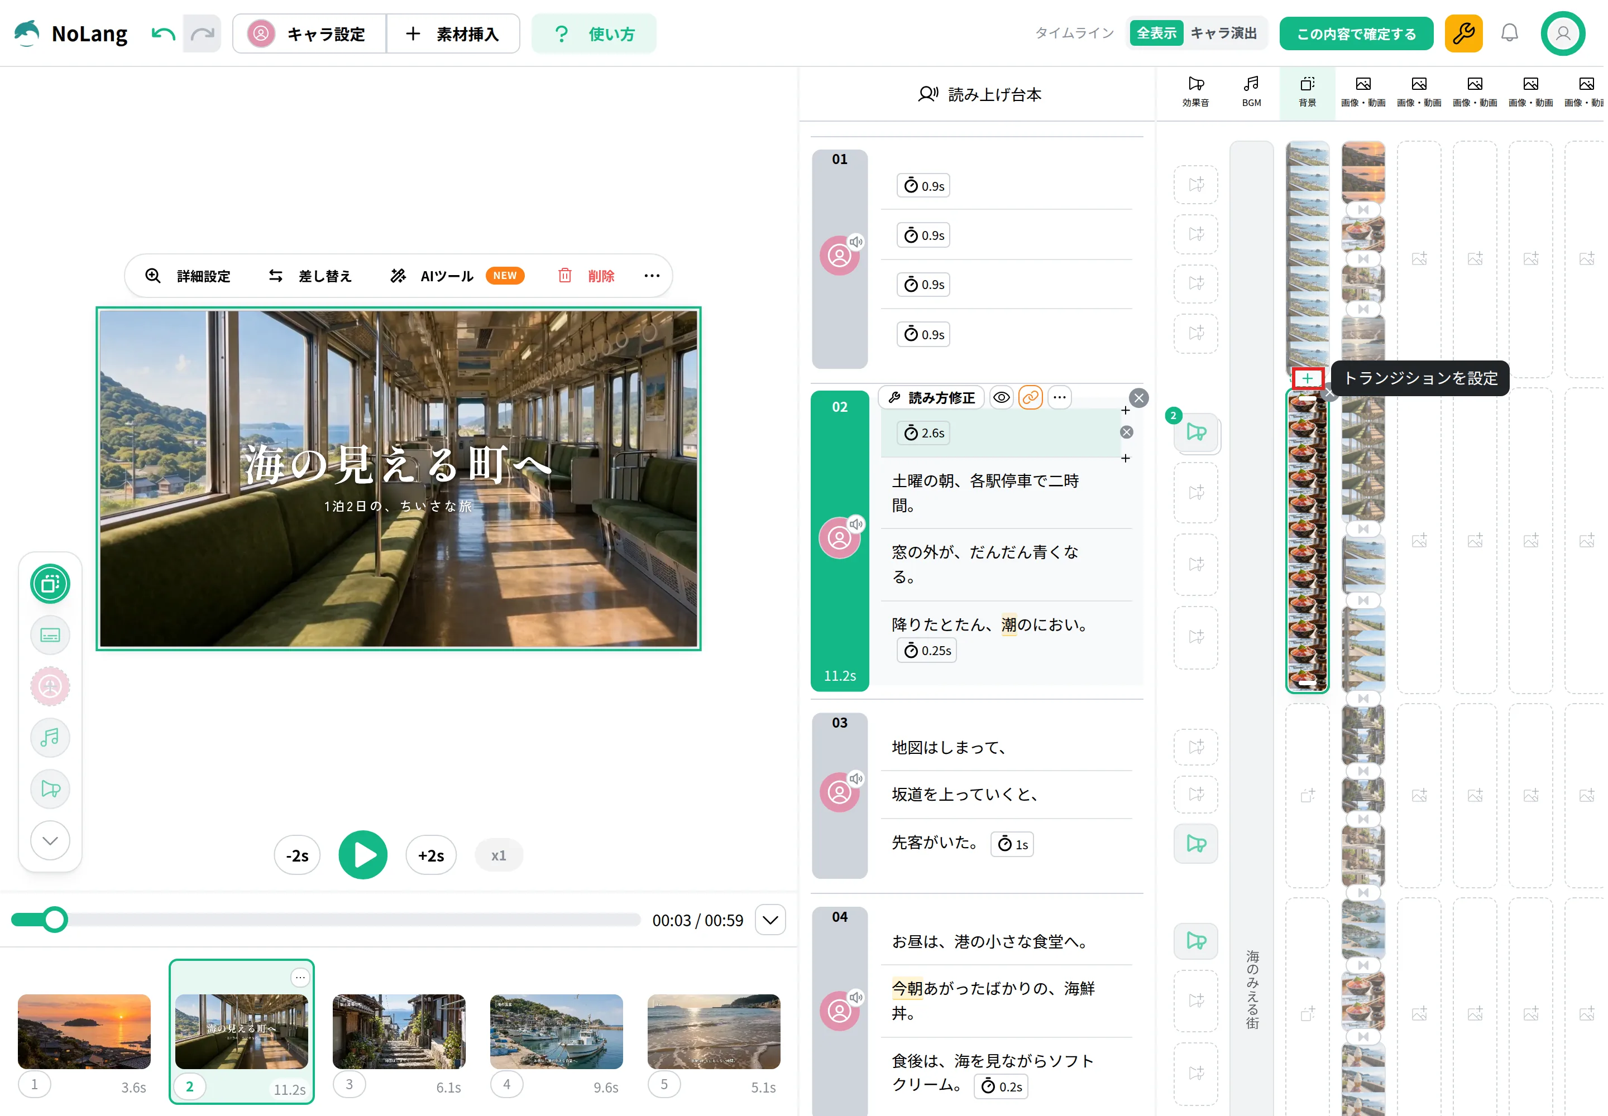Toggle the speaker icon on scene 01 avatar
1608x1116 pixels.
point(856,242)
